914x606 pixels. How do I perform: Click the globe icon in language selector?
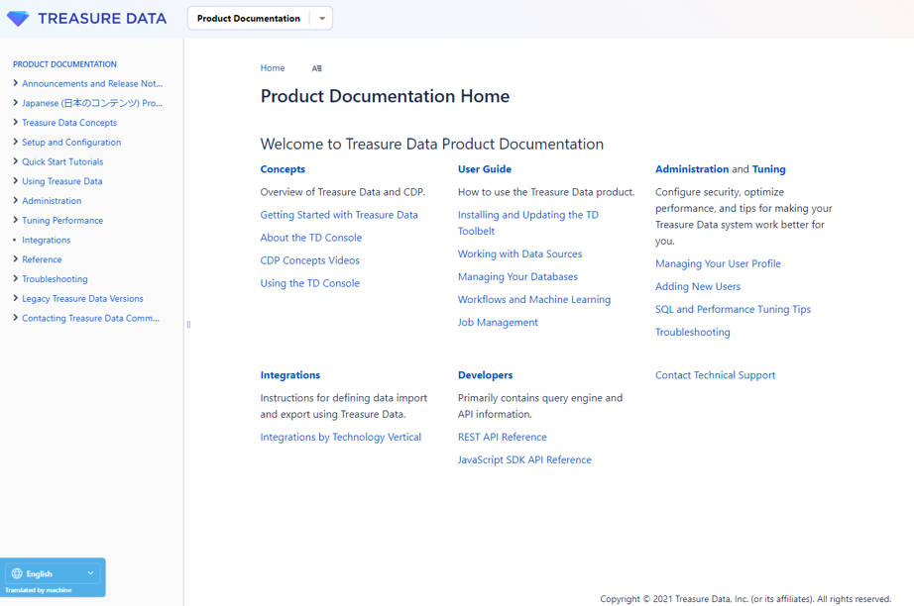[17, 573]
